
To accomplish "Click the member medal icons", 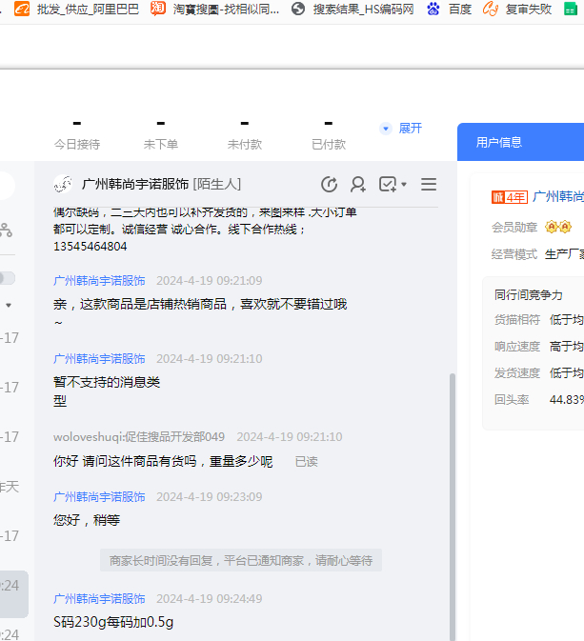I will point(557,227).
